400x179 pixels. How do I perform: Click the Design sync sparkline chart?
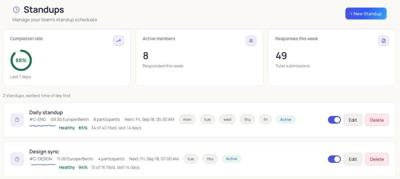point(43,164)
